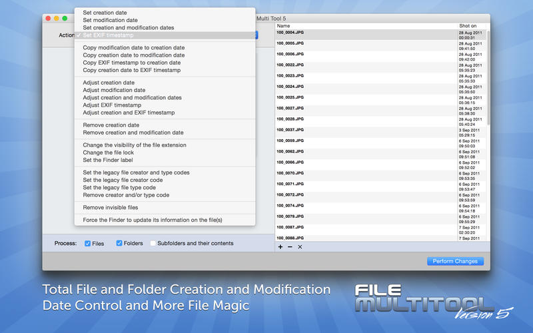Click the Action dropdown arrow button
Screen dimensions: 533x333
[255, 35]
